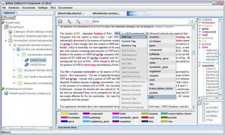Open the 16968770.xml document
Screen dimensions: 225x135
(38, 60)
